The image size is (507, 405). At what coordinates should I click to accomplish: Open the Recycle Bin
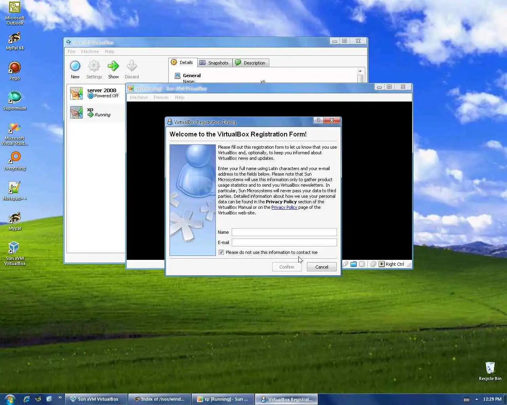point(490,371)
